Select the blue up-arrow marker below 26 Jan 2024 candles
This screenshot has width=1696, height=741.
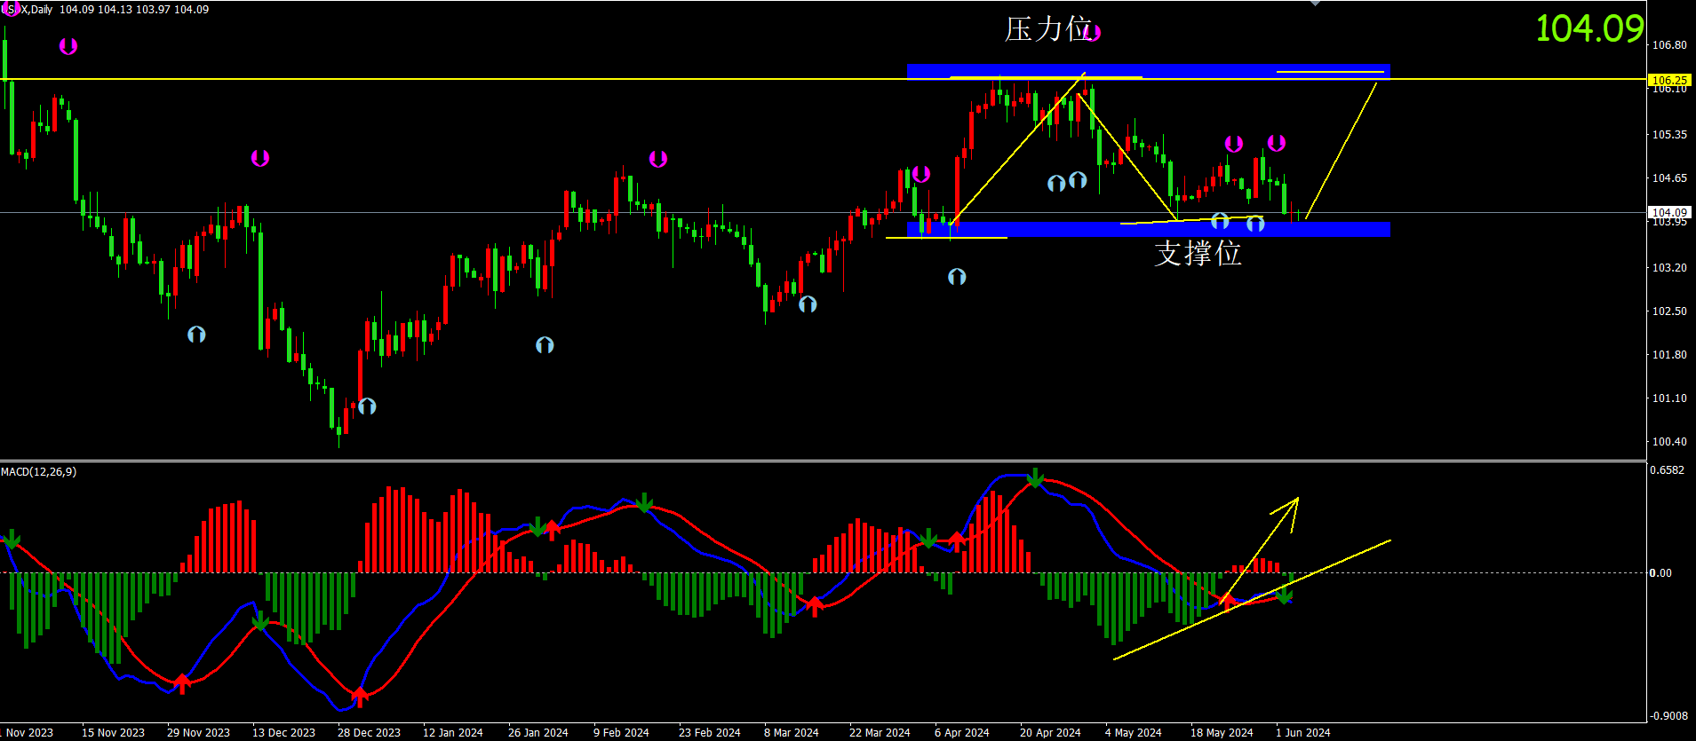coord(545,345)
